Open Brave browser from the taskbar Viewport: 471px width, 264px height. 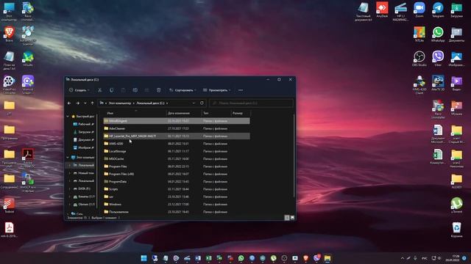pyautogui.click(x=306, y=258)
